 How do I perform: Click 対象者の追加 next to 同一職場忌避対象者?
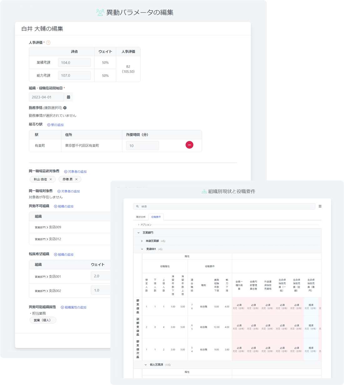coord(75,172)
